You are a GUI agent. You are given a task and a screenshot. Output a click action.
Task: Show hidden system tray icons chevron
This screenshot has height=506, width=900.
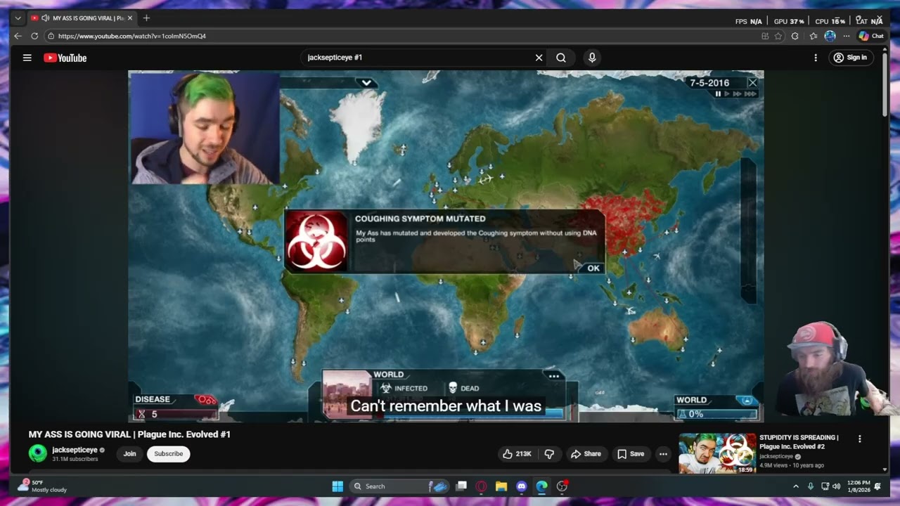pyautogui.click(x=796, y=486)
